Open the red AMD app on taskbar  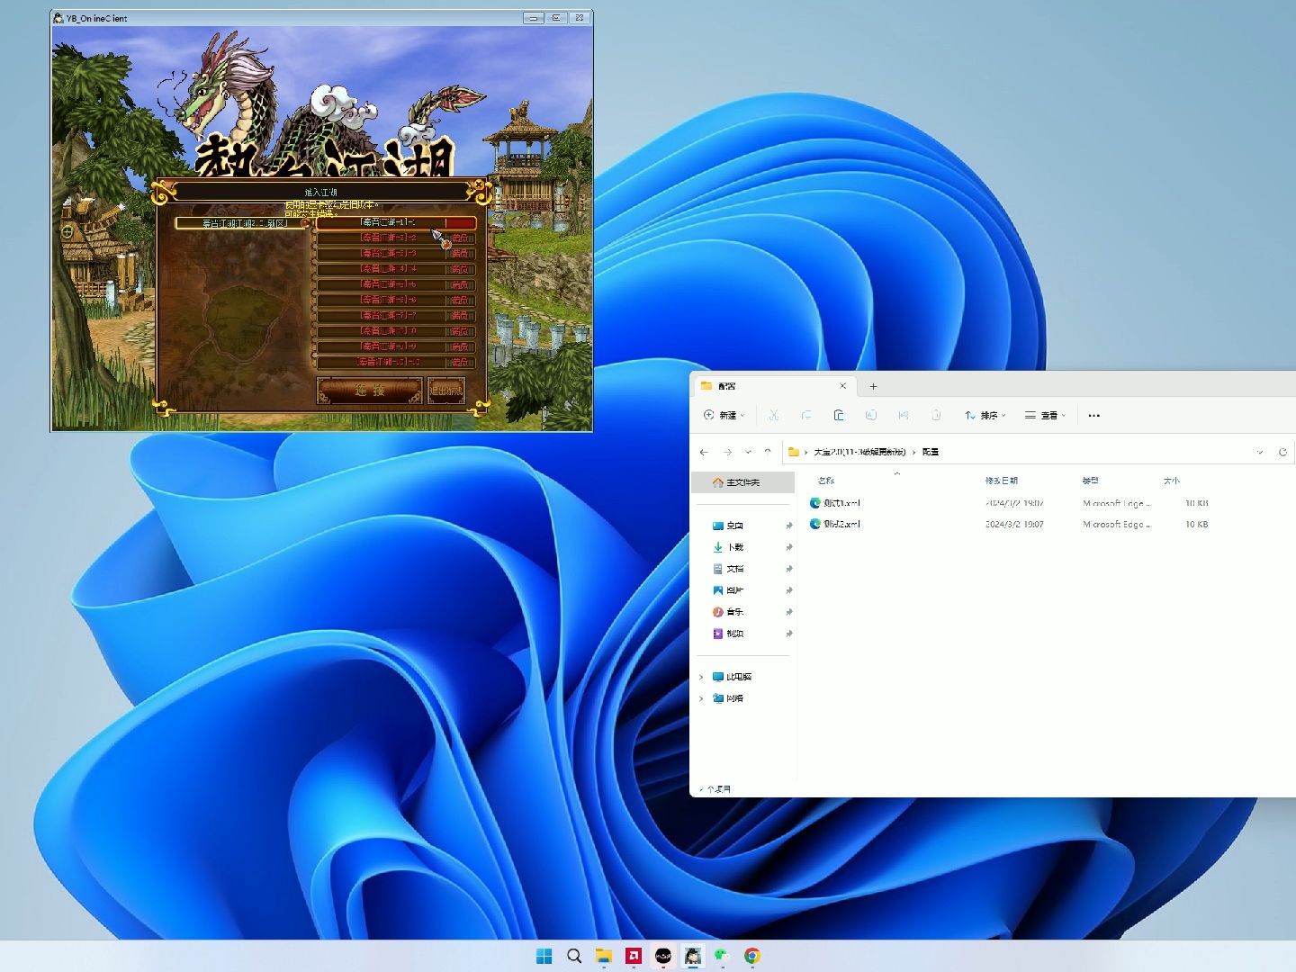[x=634, y=956]
